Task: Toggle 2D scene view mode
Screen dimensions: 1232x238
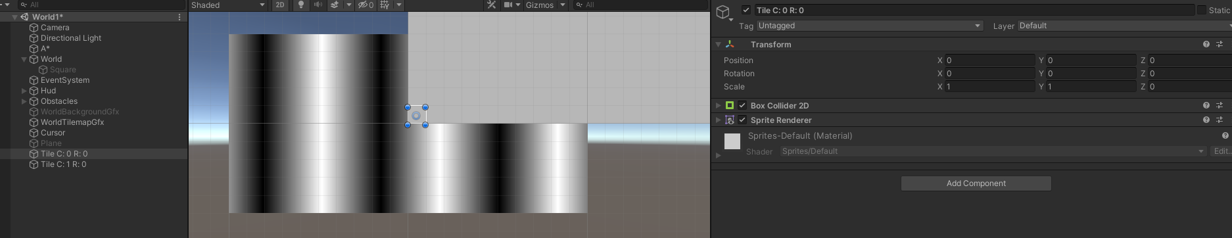Action: pyautogui.click(x=280, y=5)
